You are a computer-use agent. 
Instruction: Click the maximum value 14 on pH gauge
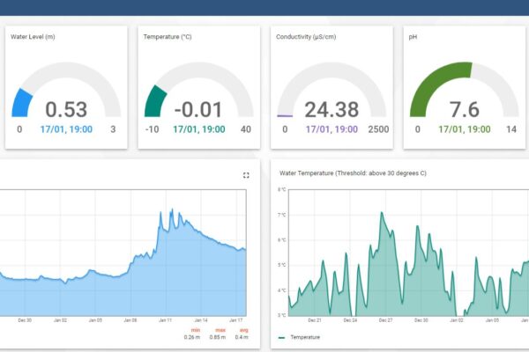pos(511,129)
